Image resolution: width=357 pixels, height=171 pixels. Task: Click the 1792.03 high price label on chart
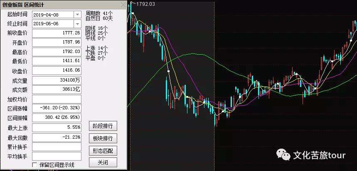pos(145,4)
